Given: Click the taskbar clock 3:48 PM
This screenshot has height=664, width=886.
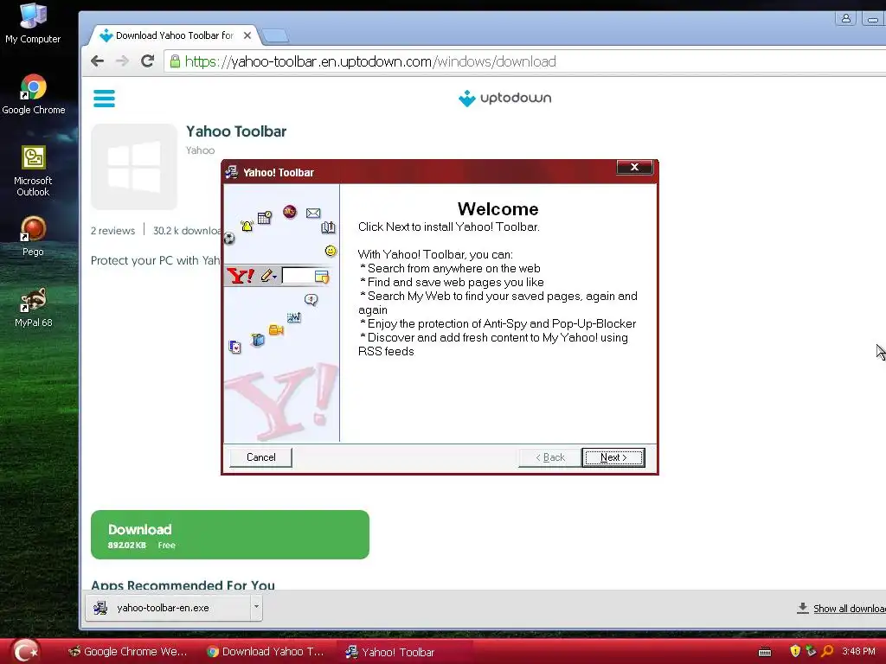Looking at the screenshot, I should 858,651.
